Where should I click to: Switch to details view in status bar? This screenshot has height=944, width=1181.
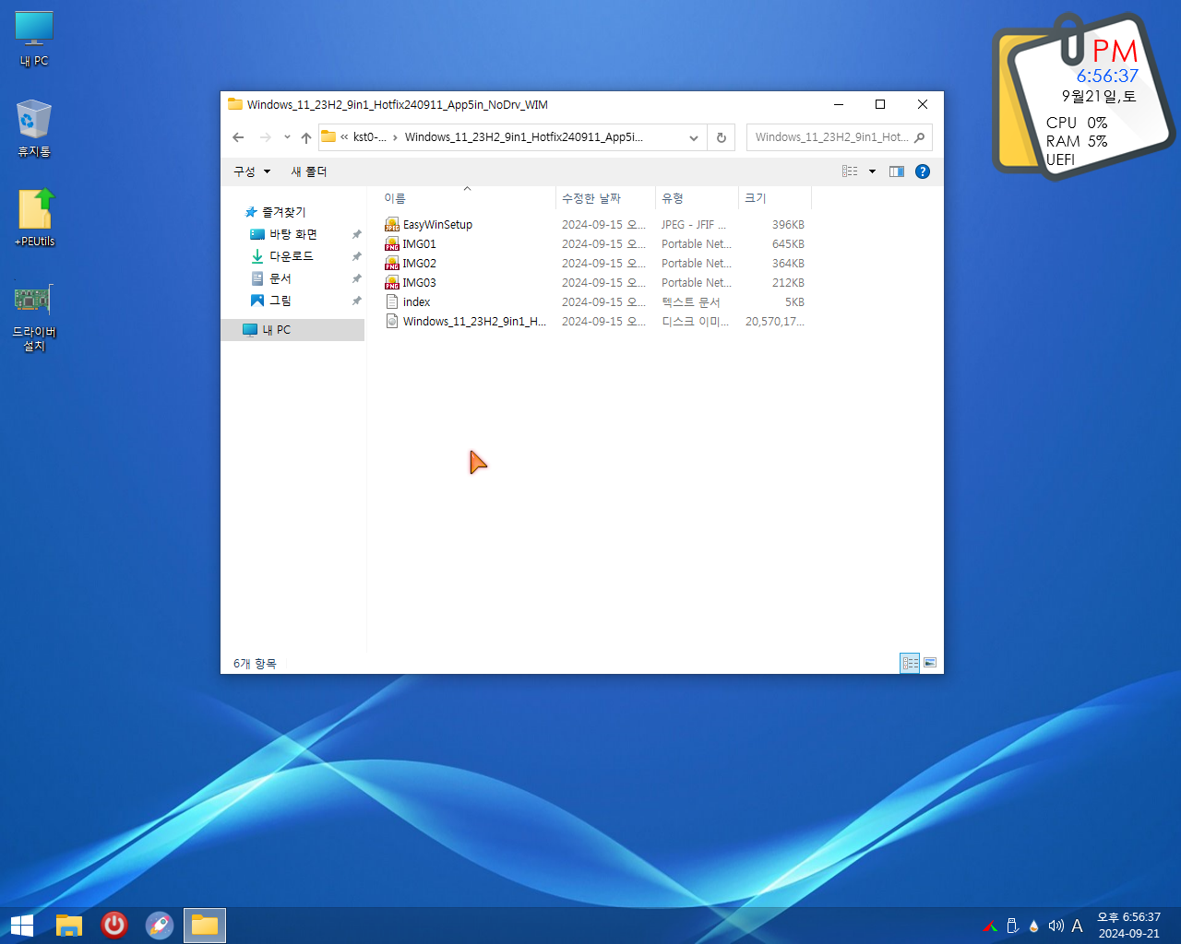coord(910,663)
